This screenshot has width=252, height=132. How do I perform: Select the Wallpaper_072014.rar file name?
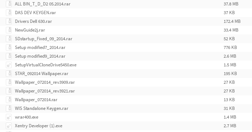point(36,100)
